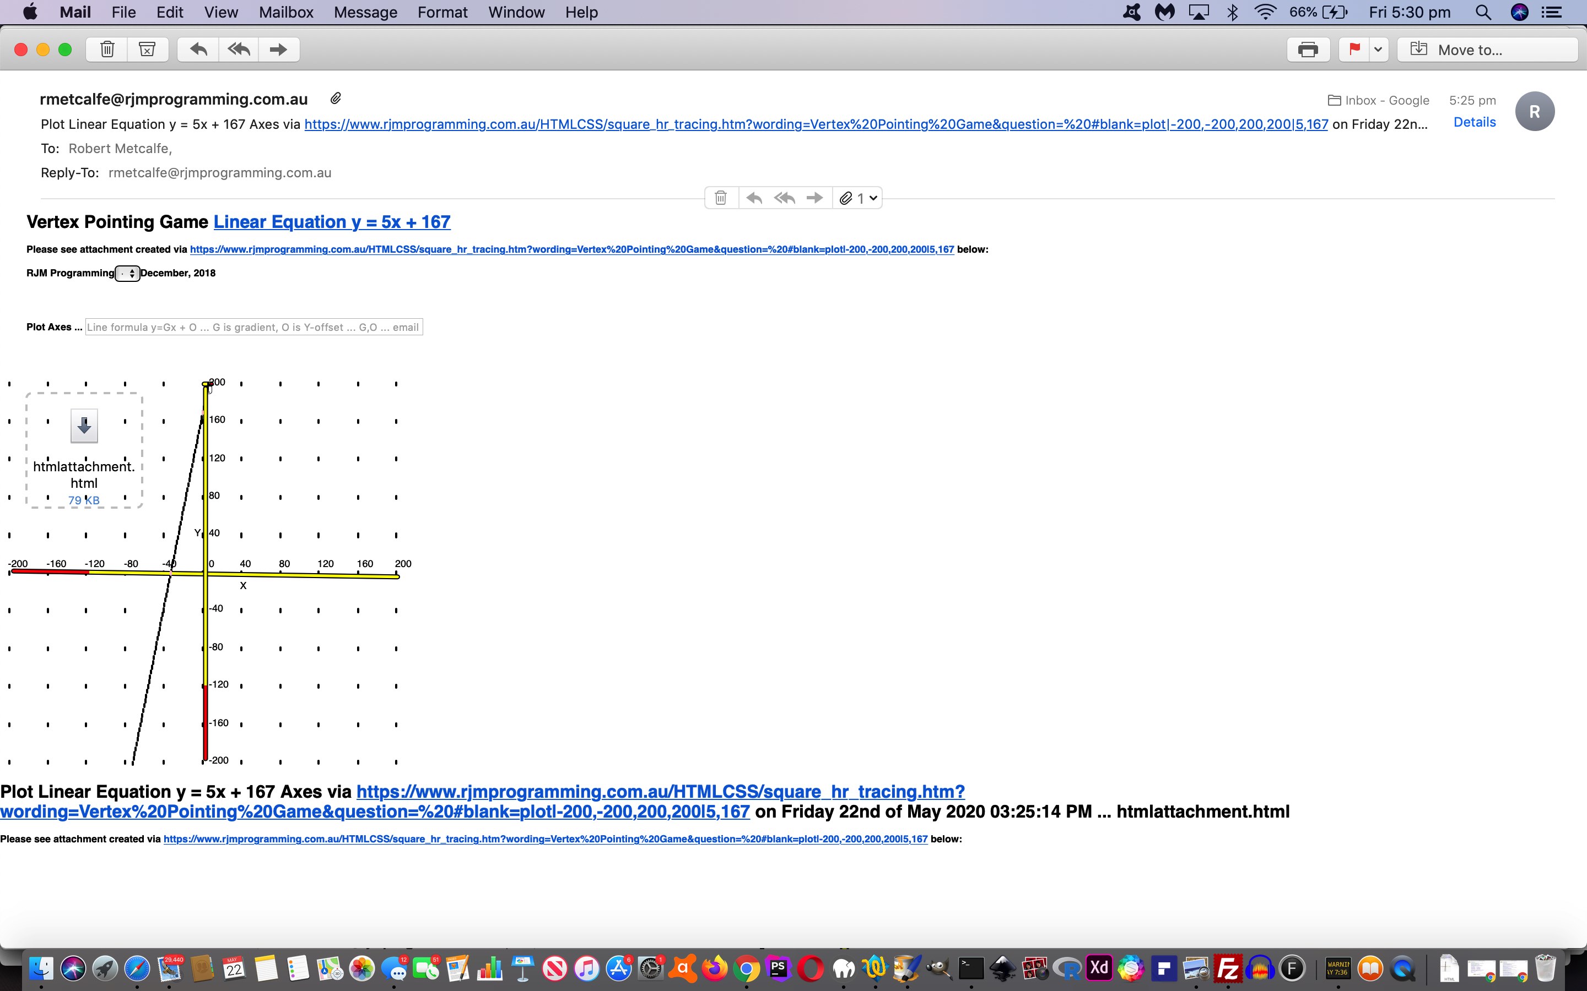The width and height of the screenshot is (1587, 991).
Task: Expand the attachment count dropdown
Action: pyautogui.click(x=860, y=198)
